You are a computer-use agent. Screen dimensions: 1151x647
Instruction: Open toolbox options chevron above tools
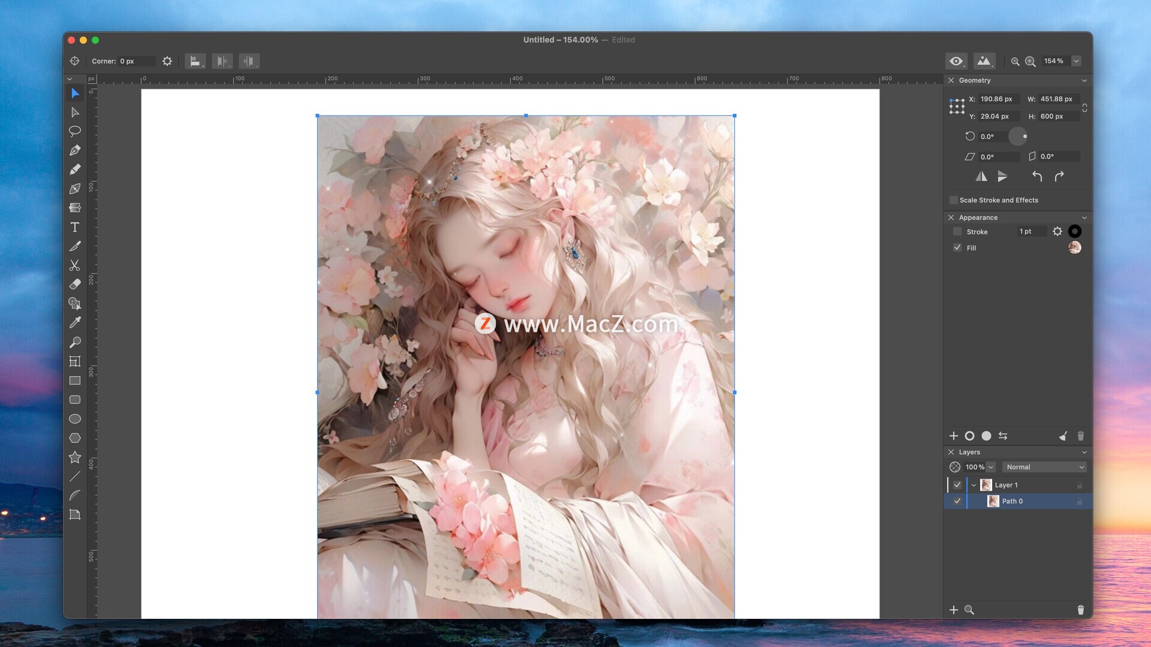[x=70, y=78]
